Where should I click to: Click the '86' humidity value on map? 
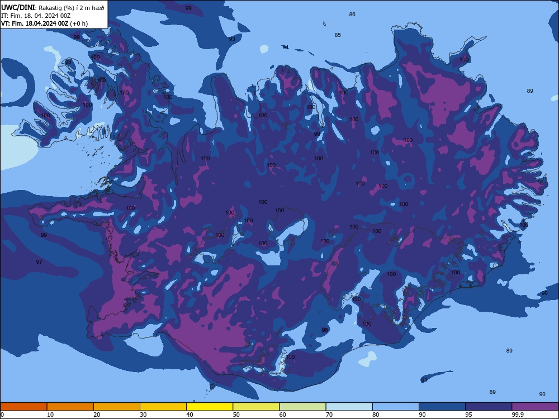[352, 15]
